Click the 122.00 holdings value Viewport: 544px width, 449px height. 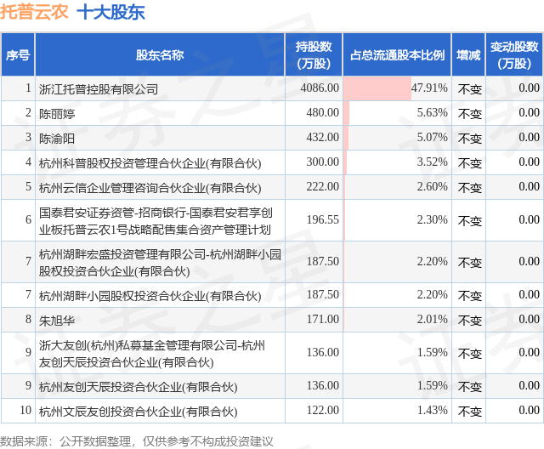click(x=322, y=410)
